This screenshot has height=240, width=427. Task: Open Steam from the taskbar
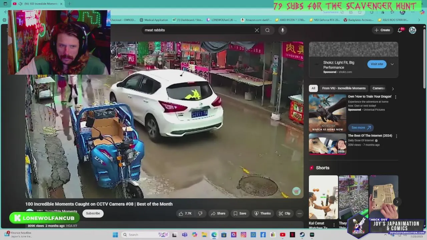click(x=302, y=235)
